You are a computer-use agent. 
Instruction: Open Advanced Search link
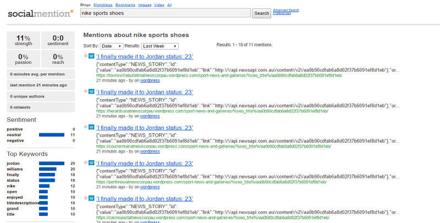pyautogui.click(x=286, y=10)
